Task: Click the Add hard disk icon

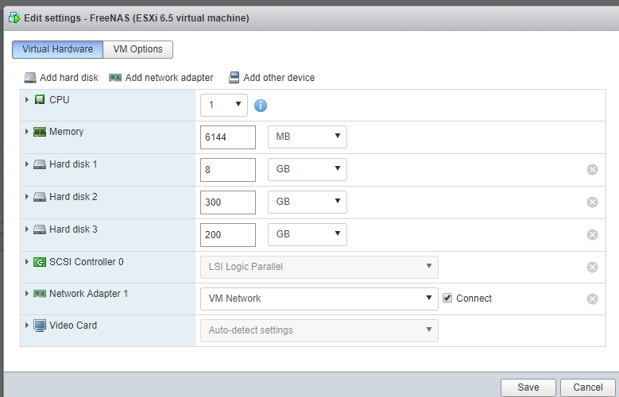Action: tap(30, 78)
